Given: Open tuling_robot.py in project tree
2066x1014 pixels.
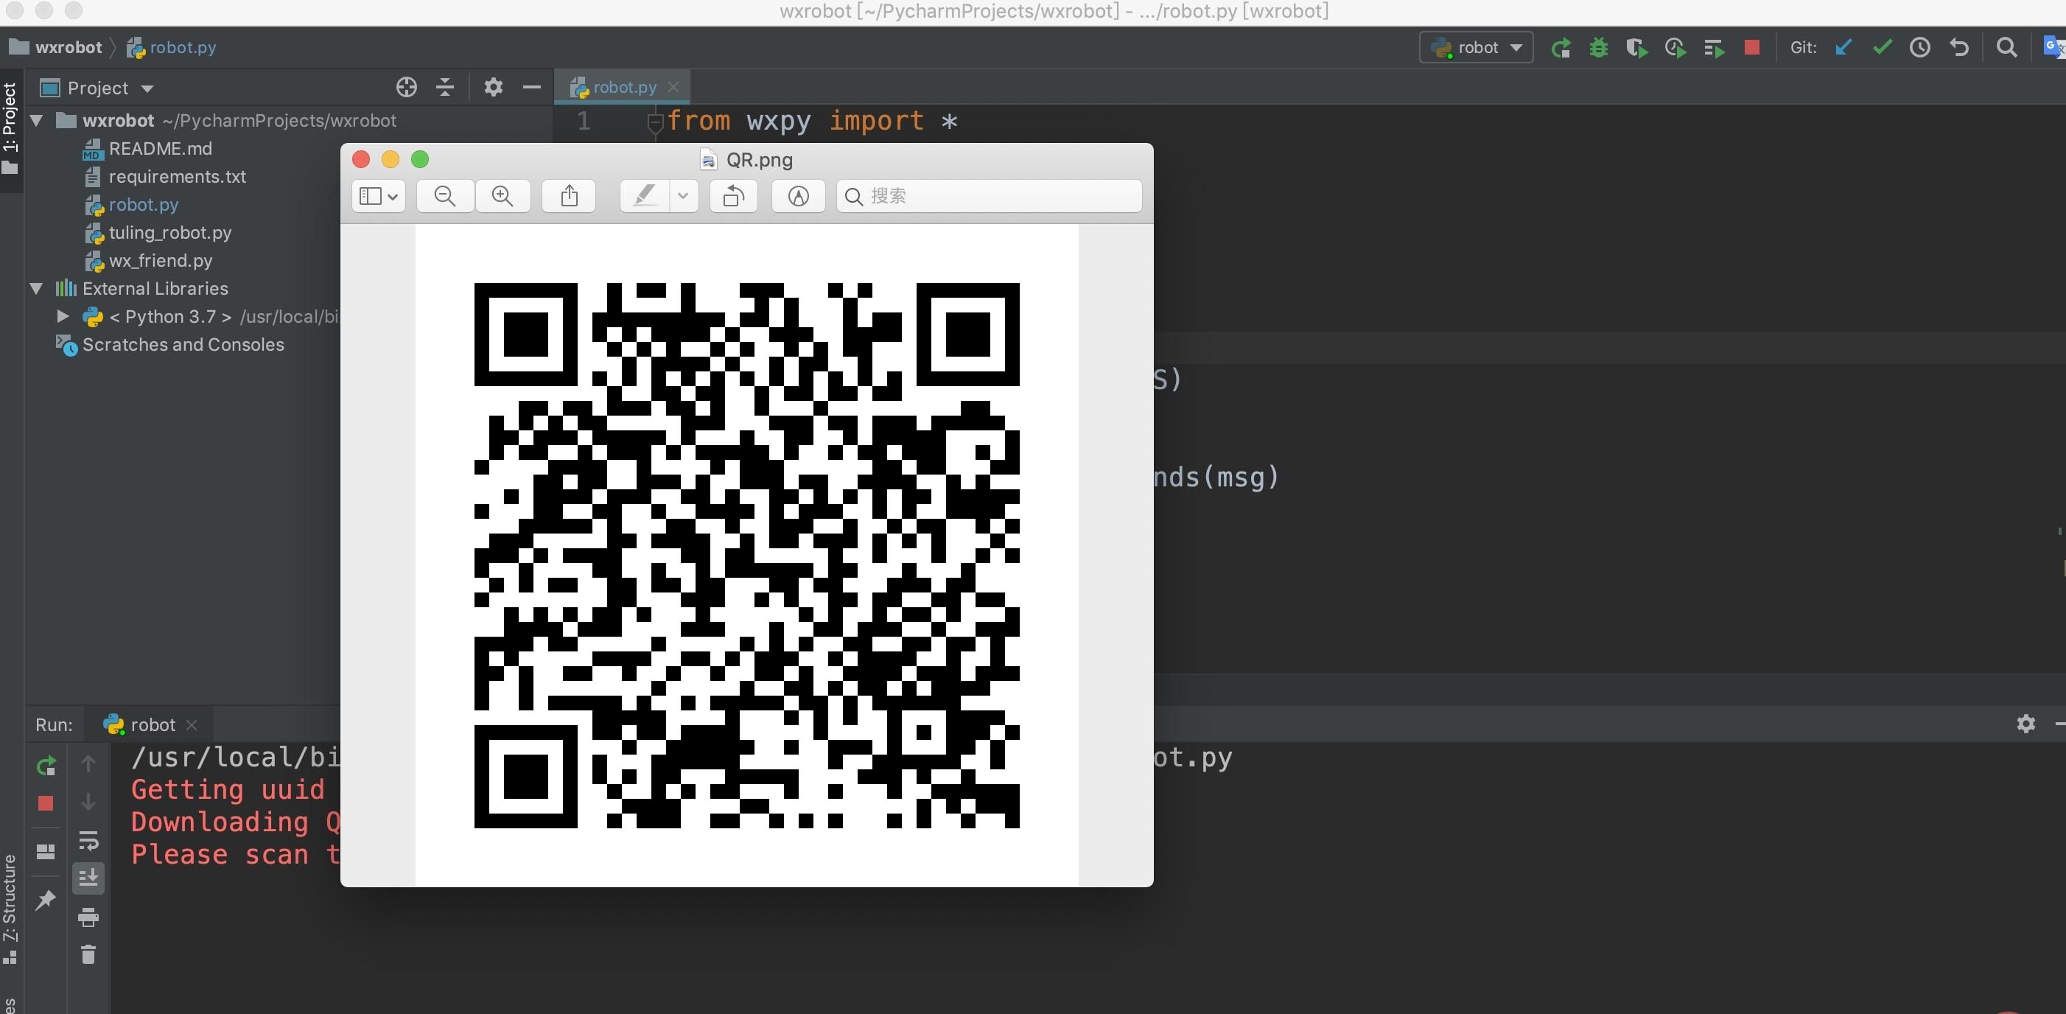Looking at the screenshot, I should 170,233.
